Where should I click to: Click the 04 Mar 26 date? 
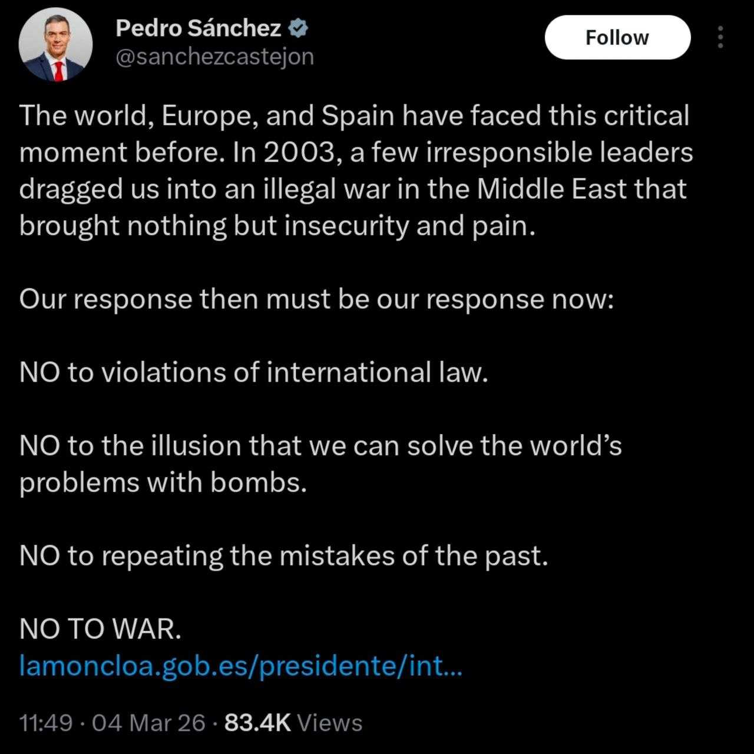pos(148,723)
